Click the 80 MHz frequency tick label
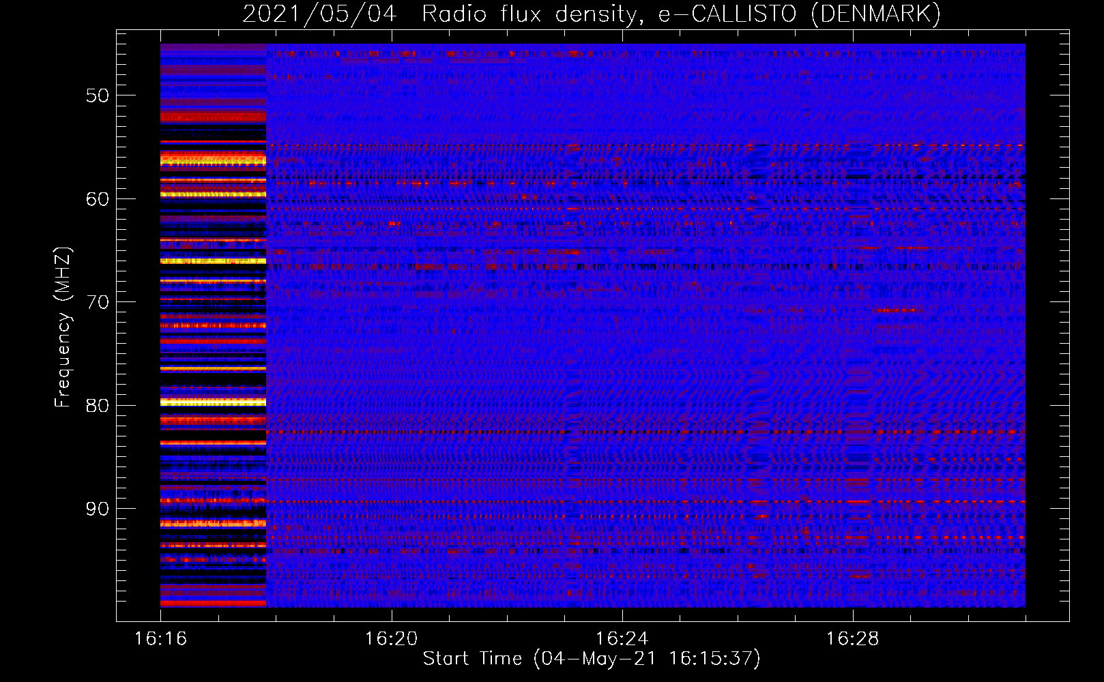 click(98, 406)
